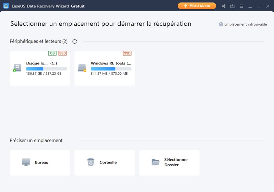Click the C: drive usage bar

click(x=47, y=69)
